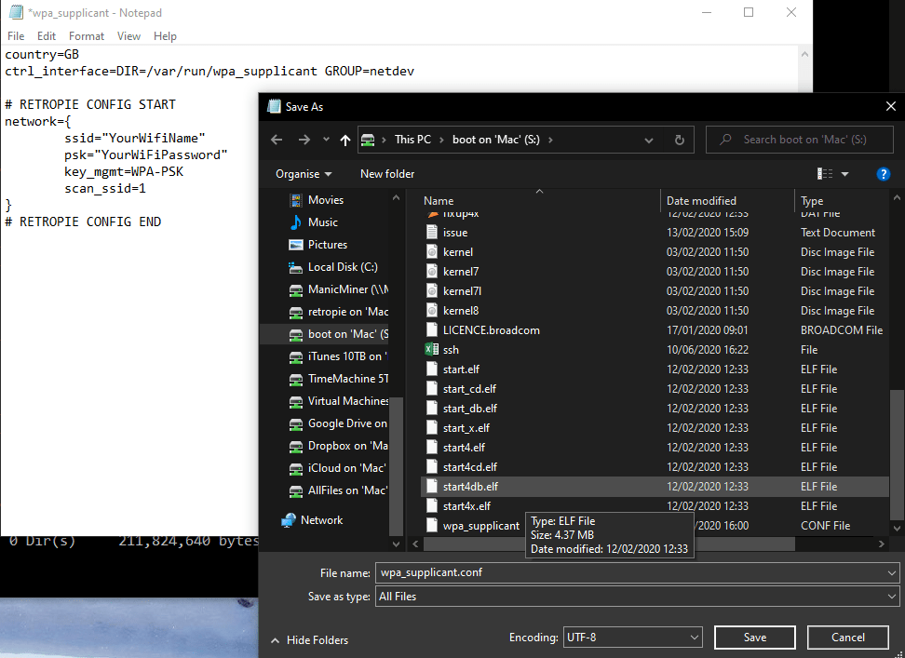
Task: Open the change view dropdown
Action: tap(845, 174)
